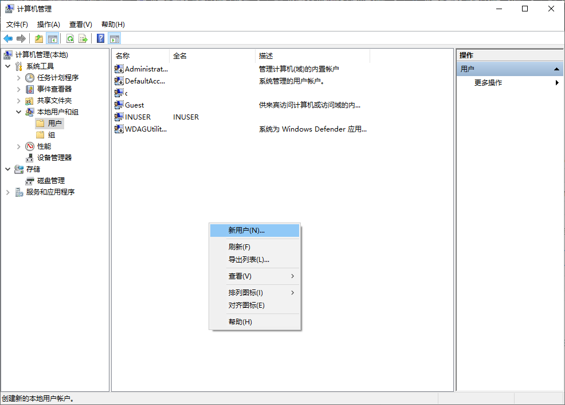The width and height of the screenshot is (565, 405).
Task: Click the INUSER user account icon
Action: (119, 117)
